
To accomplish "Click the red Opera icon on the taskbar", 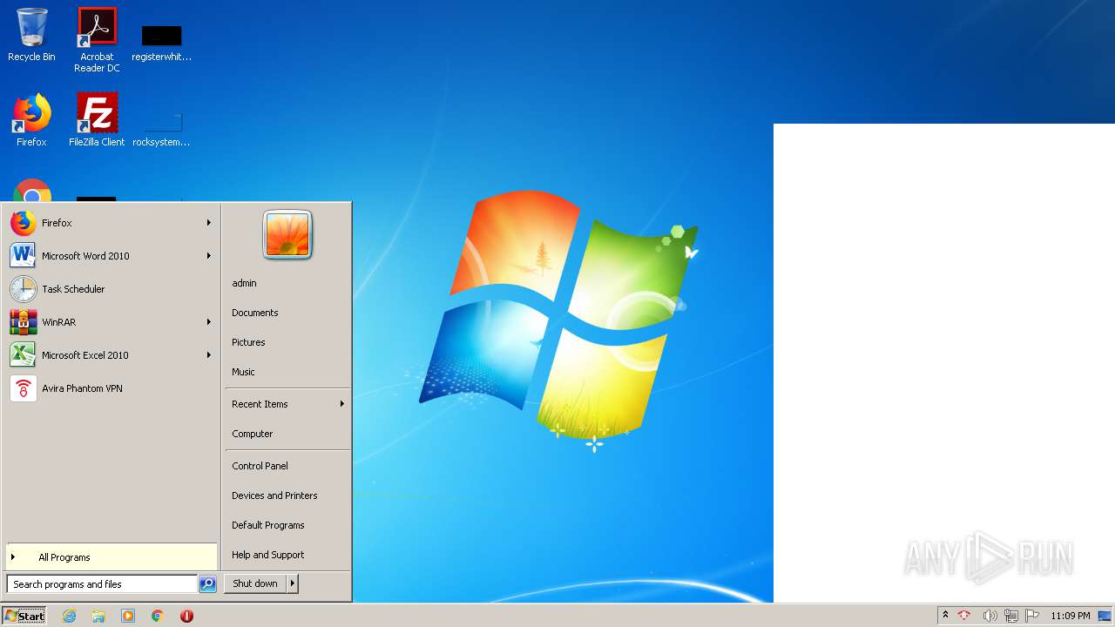I will (186, 616).
